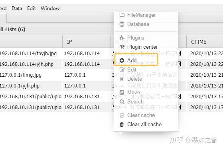Click the Plugin center cart icon
The height and width of the screenshot is (149, 223).
[122, 47]
